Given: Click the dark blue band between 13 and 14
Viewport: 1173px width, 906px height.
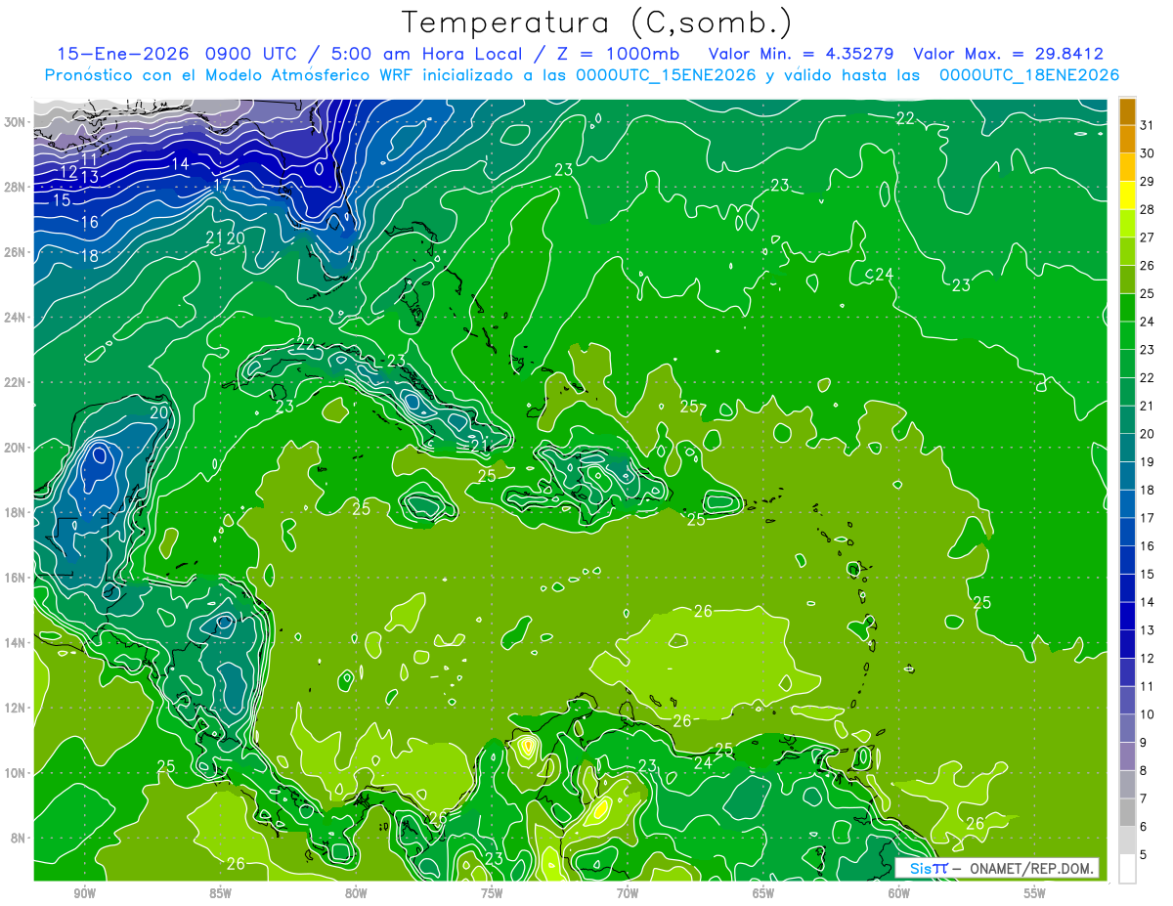Looking at the screenshot, I should 1127,616.
